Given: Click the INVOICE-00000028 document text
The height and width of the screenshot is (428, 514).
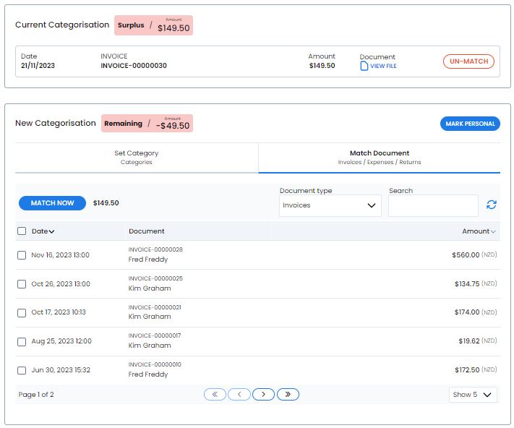Looking at the screenshot, I should [x=155, y=249].
